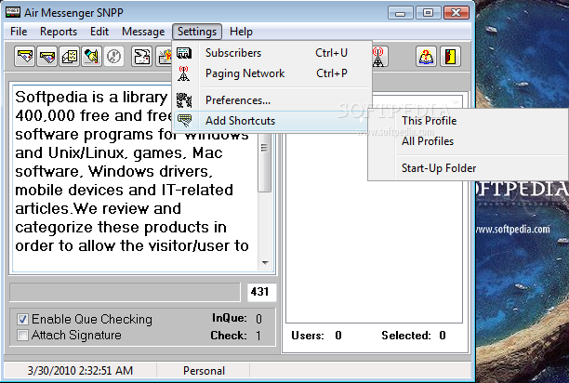Click the greyed-out round clock toolbar icon
Viewport: 569px width, 383px height.
(114, 56)
